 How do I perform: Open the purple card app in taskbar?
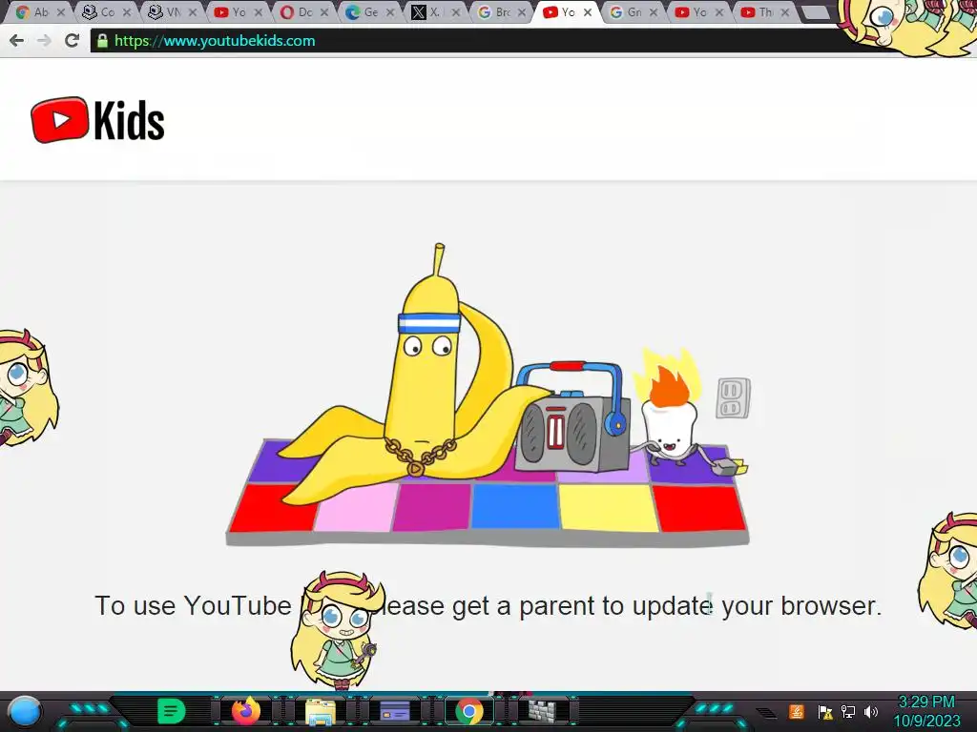coord(394,711)
